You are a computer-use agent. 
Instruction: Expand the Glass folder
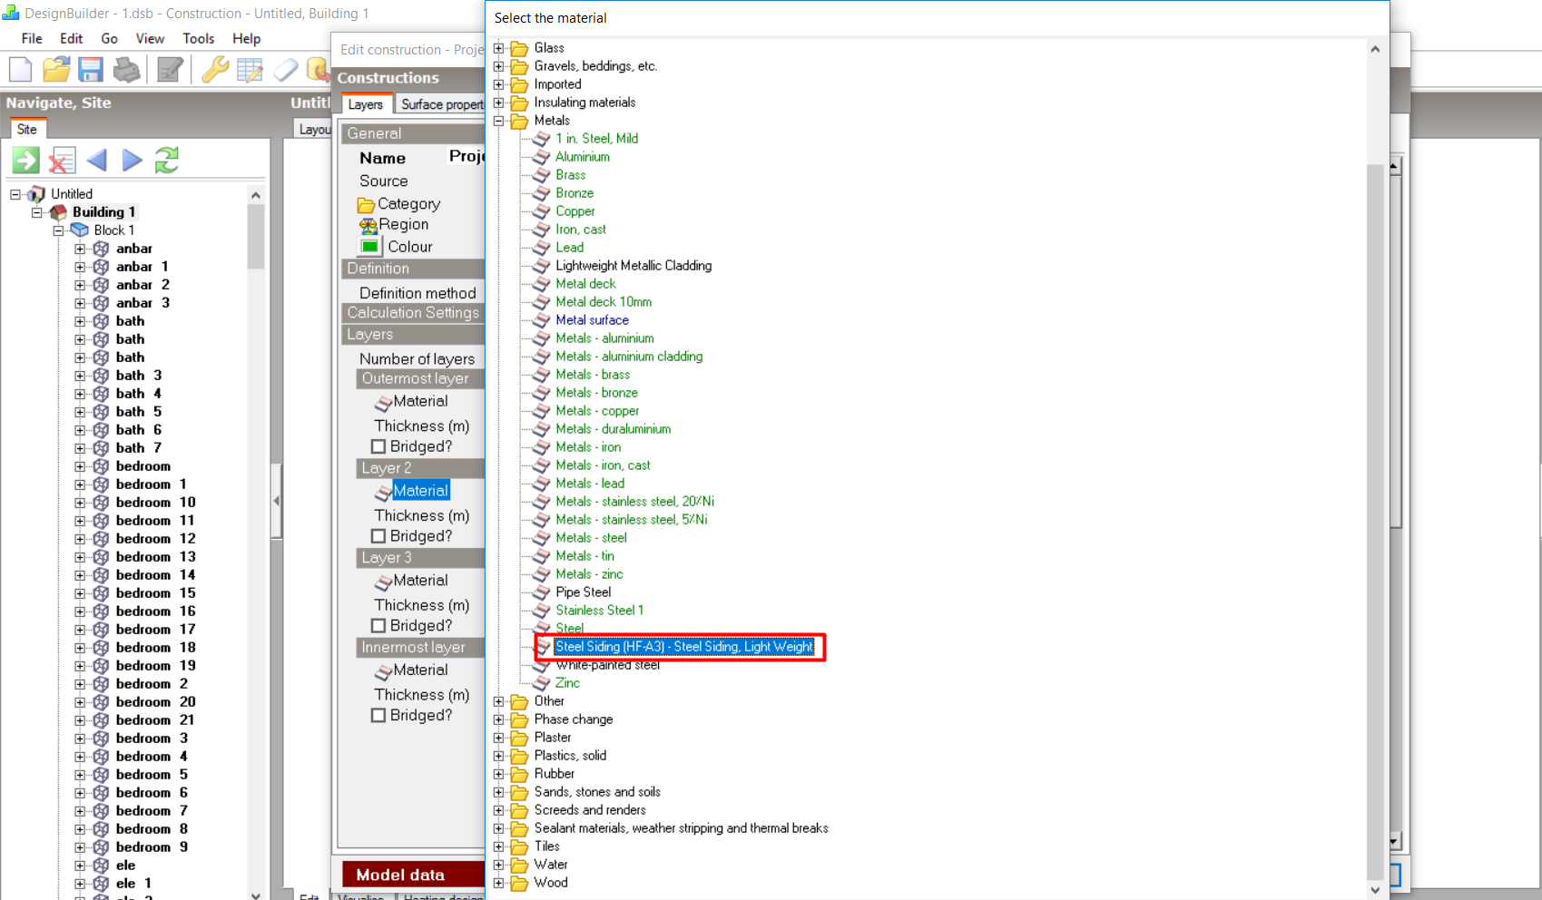tap(498, 48)
